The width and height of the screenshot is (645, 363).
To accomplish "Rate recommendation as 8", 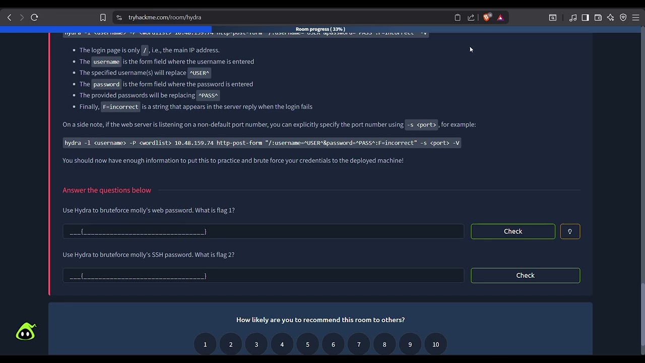I will 384,344.
